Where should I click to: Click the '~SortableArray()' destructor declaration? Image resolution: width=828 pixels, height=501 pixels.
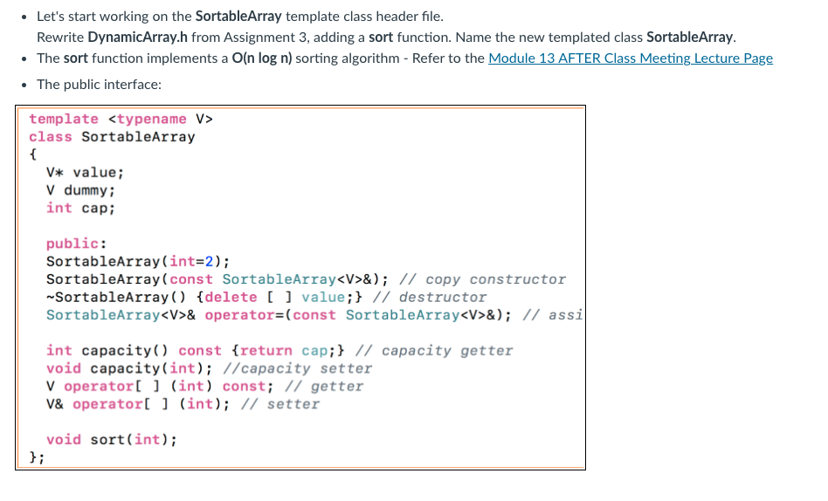[x=116, y=298]
